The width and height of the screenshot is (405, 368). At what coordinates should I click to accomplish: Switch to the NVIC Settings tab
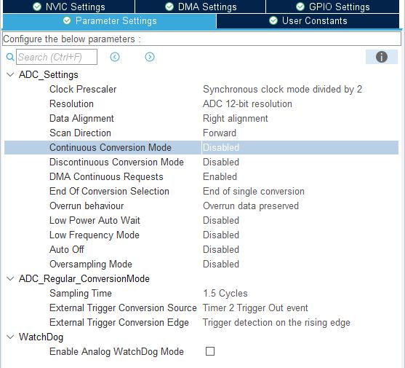(x=68, y=7)
